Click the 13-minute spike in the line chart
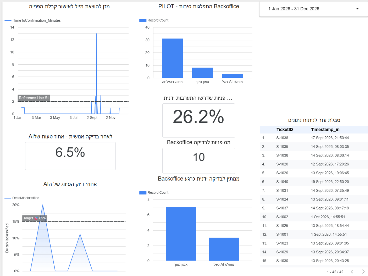The width and height of the screenshot is (368, 276). pos(96,34)
